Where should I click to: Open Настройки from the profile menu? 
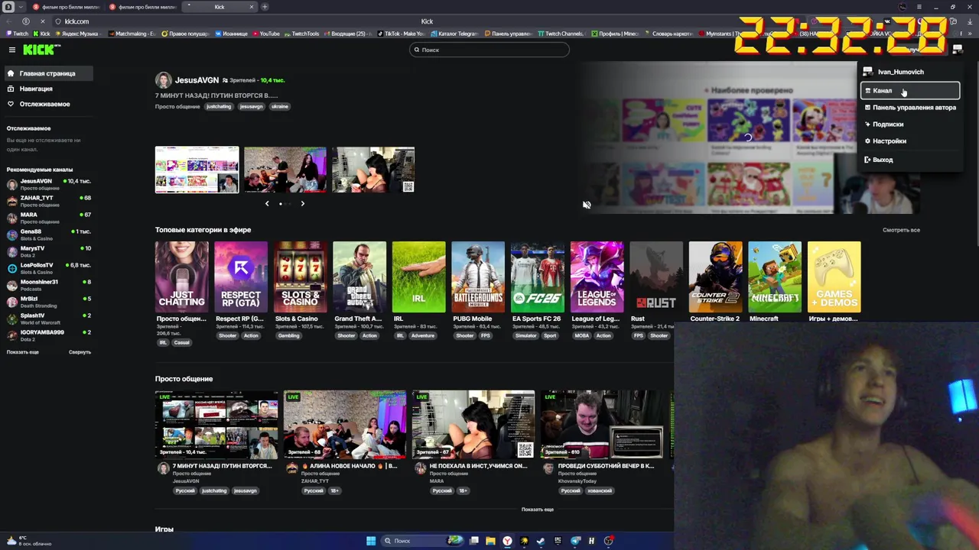910,141
